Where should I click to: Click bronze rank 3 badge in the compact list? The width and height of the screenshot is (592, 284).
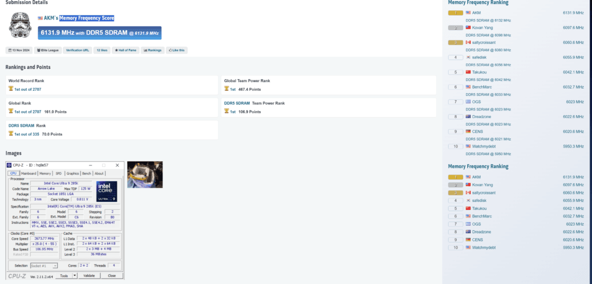click(456, 193)
